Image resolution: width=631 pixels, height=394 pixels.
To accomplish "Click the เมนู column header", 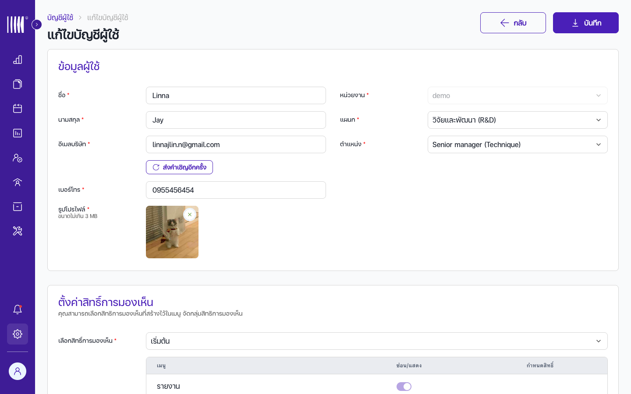I will tap(161, 366).
